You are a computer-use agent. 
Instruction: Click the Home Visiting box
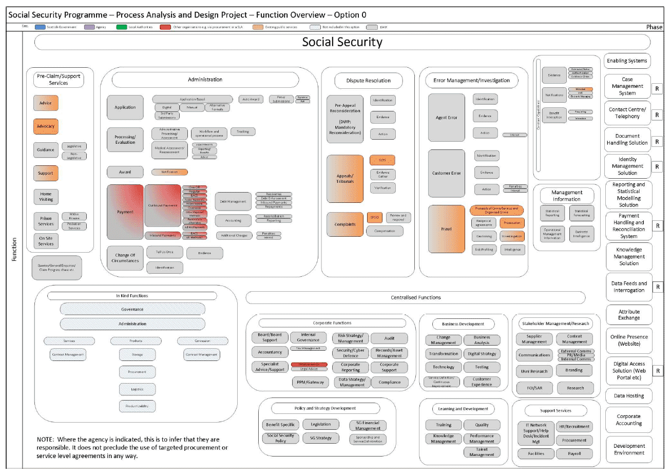(46, 197)
